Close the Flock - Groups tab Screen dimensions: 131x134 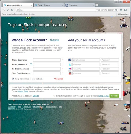[x=62, y=5]
